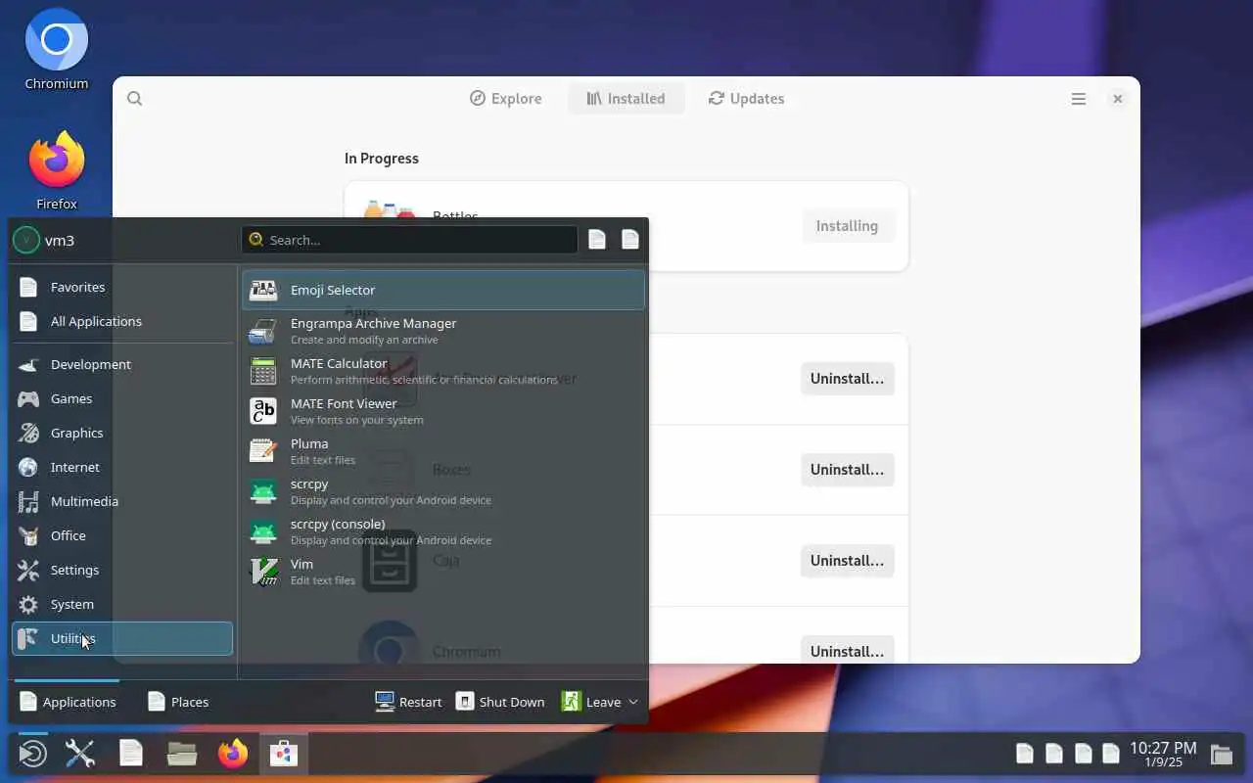The height and width of the screenshot is (783, 1253).
Task: Click clock showing 10:27 PM
Action: click(x=1163, y=754)
